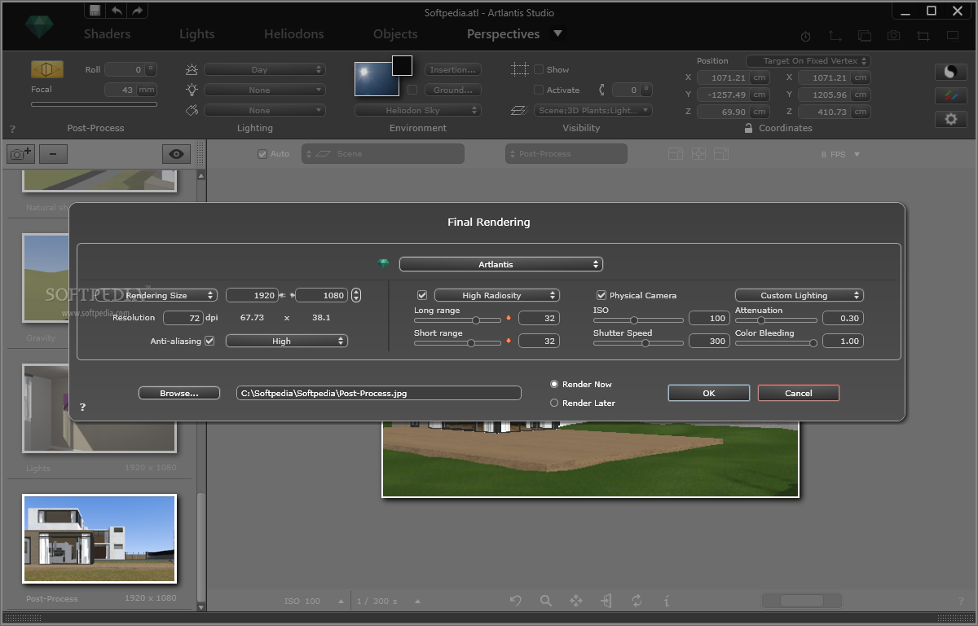The image size is (978, 626).
Task: Uncheck the High Radiosity checkbox
Action: click(422, 295)
